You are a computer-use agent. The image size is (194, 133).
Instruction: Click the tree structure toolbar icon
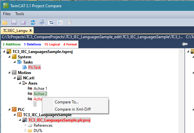(42, 22)
